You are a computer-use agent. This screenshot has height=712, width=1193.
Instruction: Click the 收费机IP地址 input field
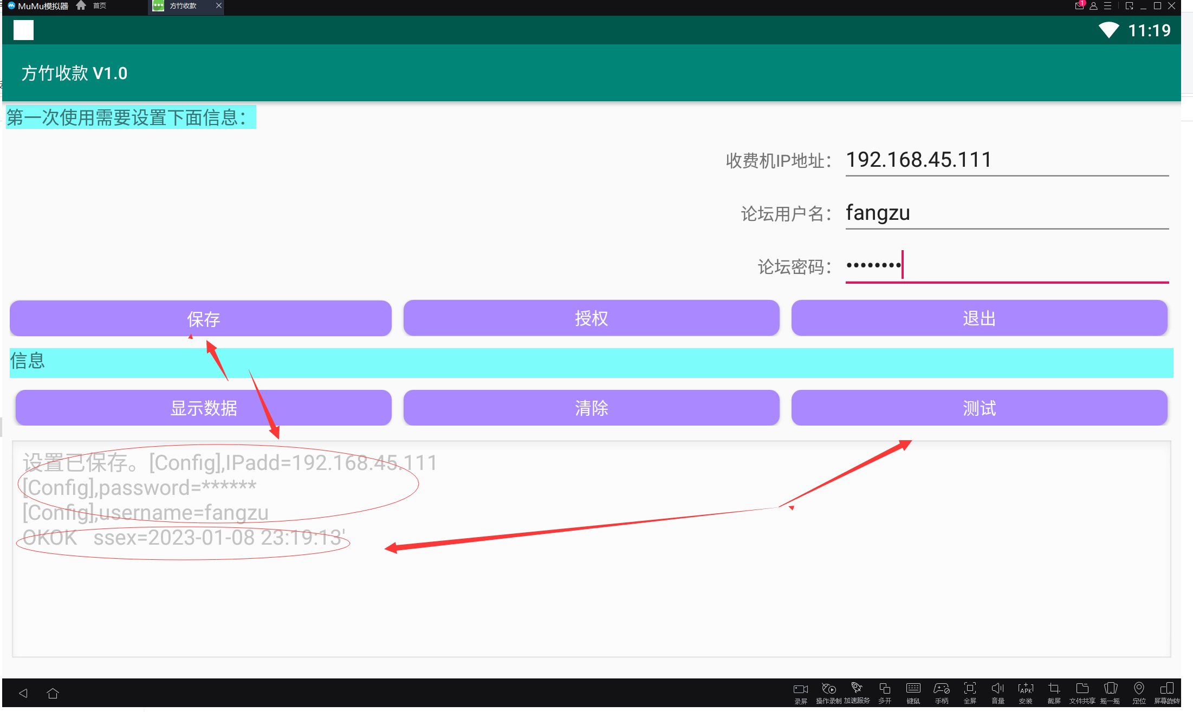point(1006,160)
